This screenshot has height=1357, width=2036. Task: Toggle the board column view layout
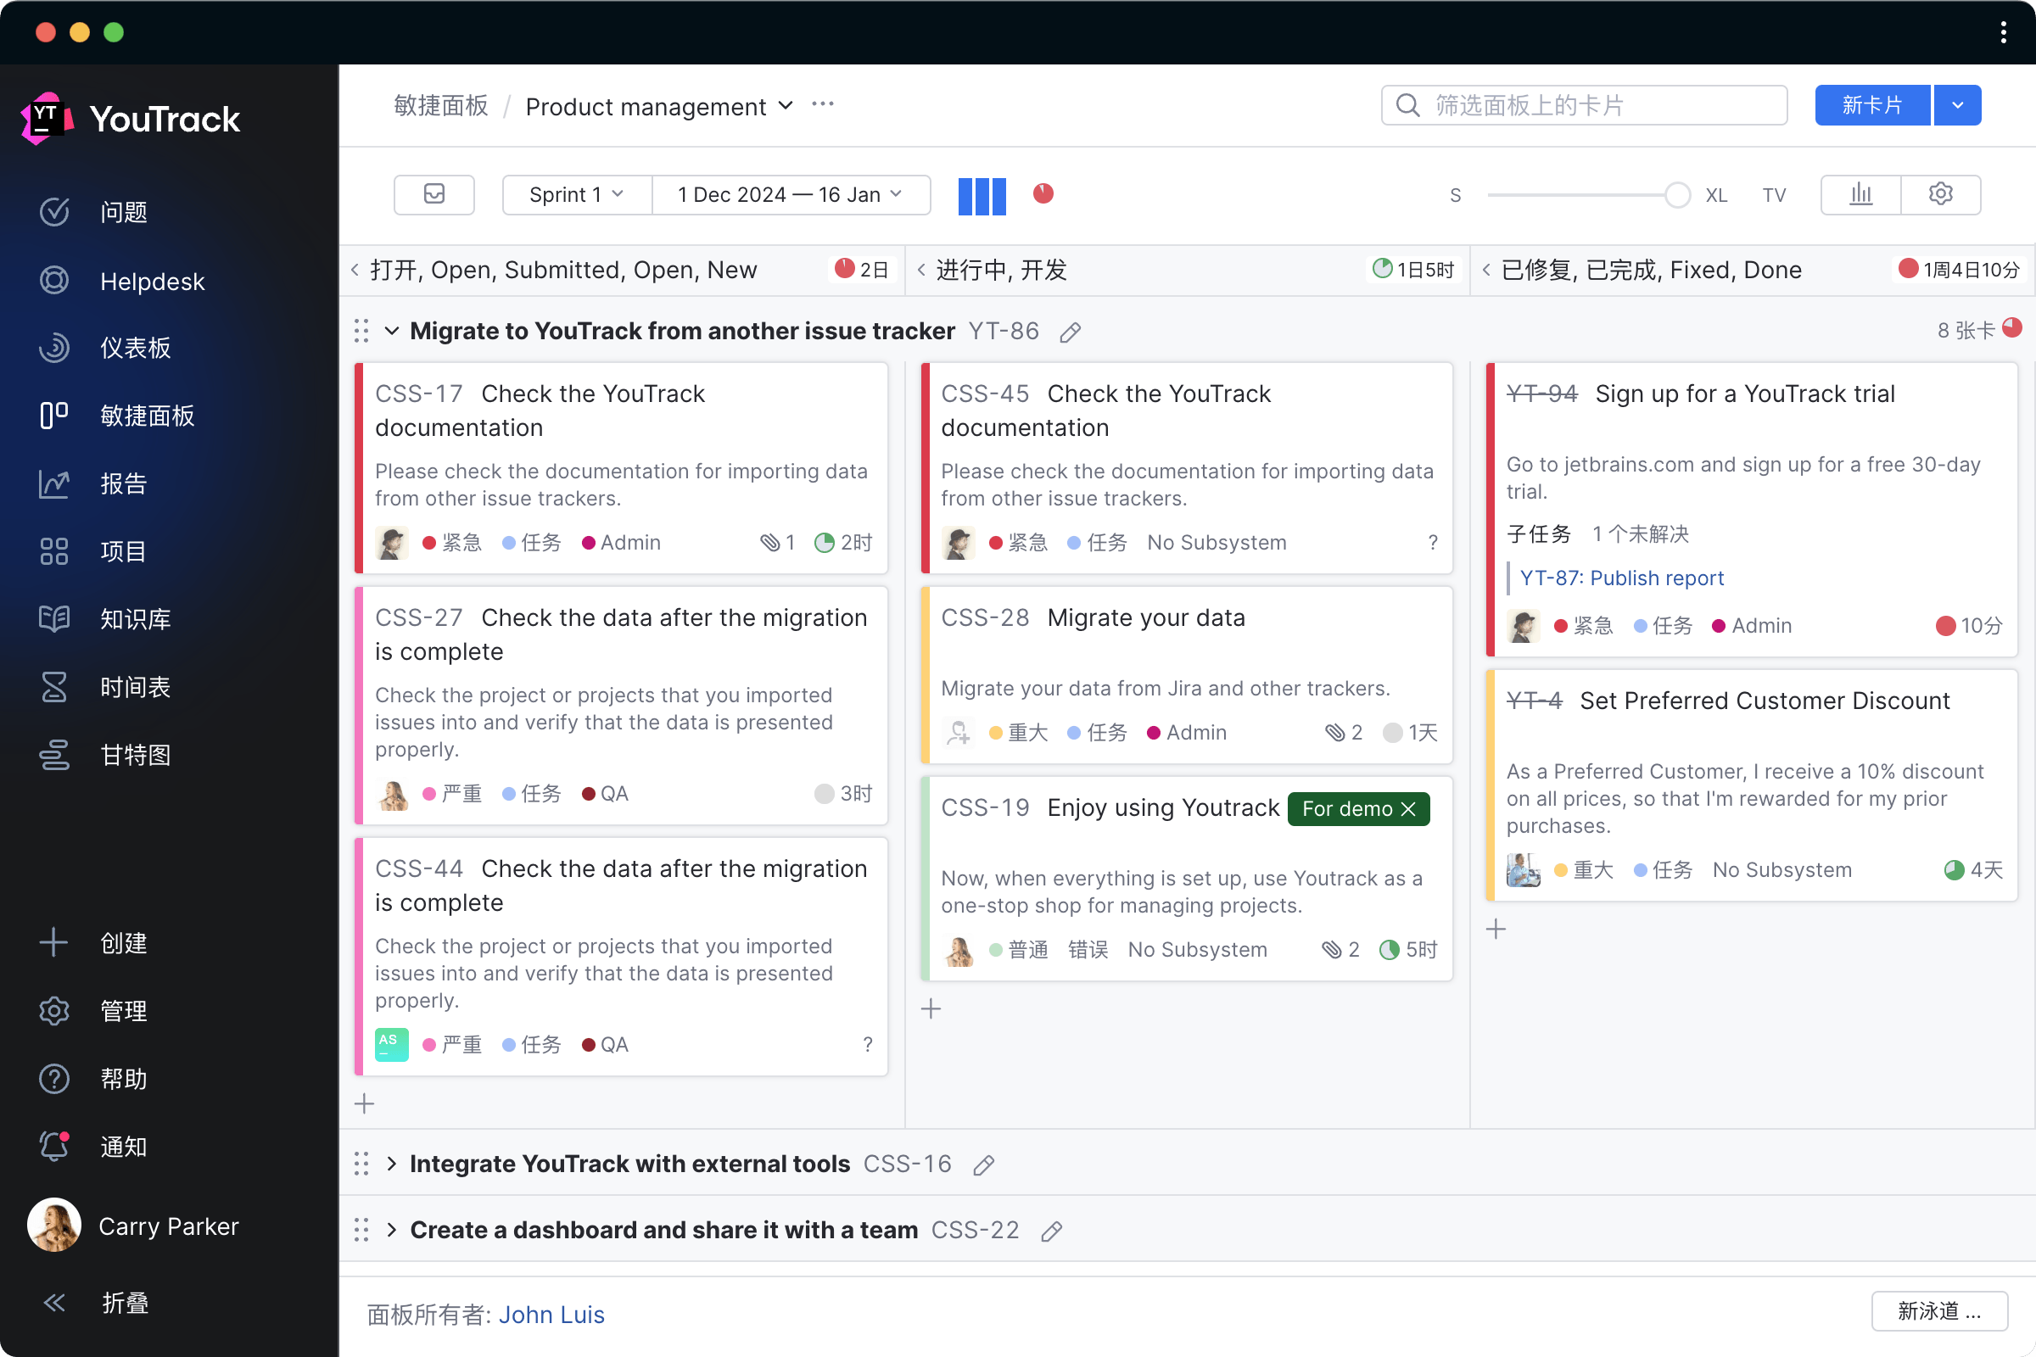(x=982, y=194)
